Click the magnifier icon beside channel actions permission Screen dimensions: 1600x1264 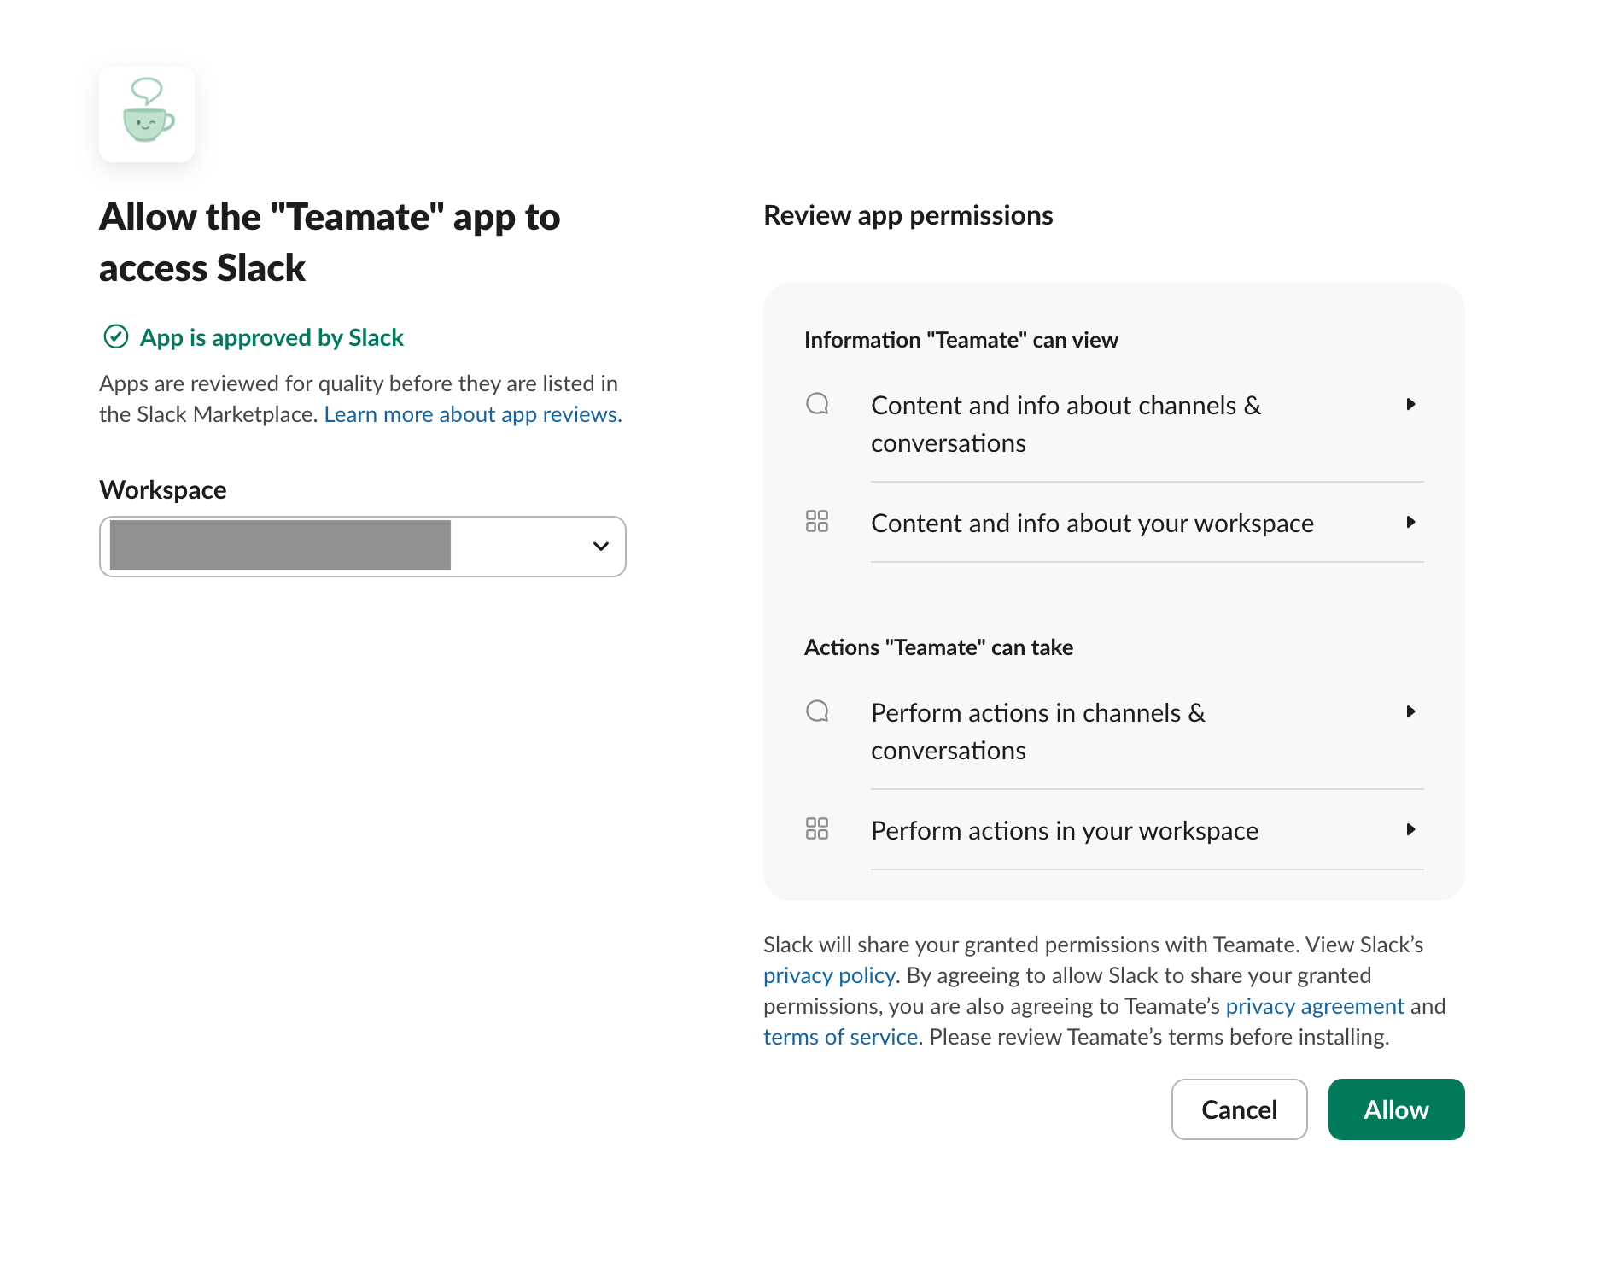tap(817, 711)
